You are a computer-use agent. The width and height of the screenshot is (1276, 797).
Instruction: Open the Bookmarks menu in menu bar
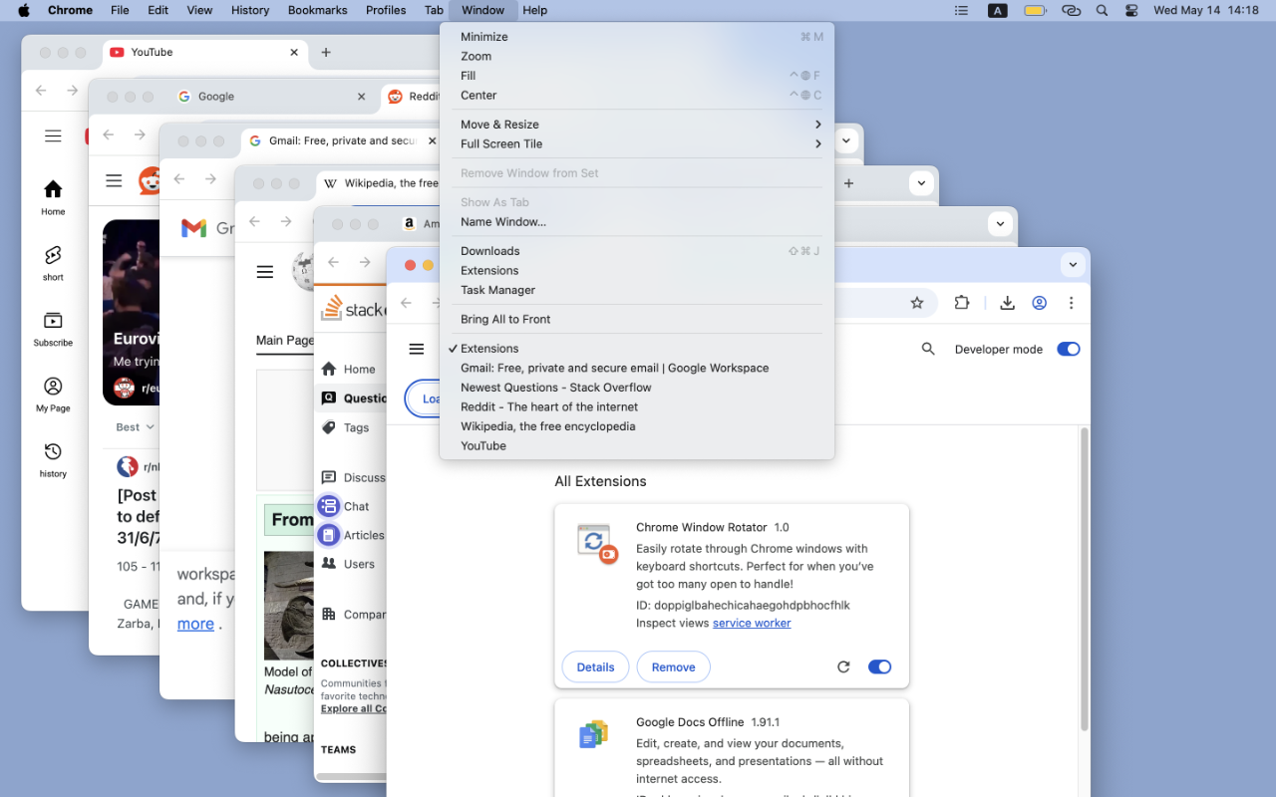[x=318, y=10]
